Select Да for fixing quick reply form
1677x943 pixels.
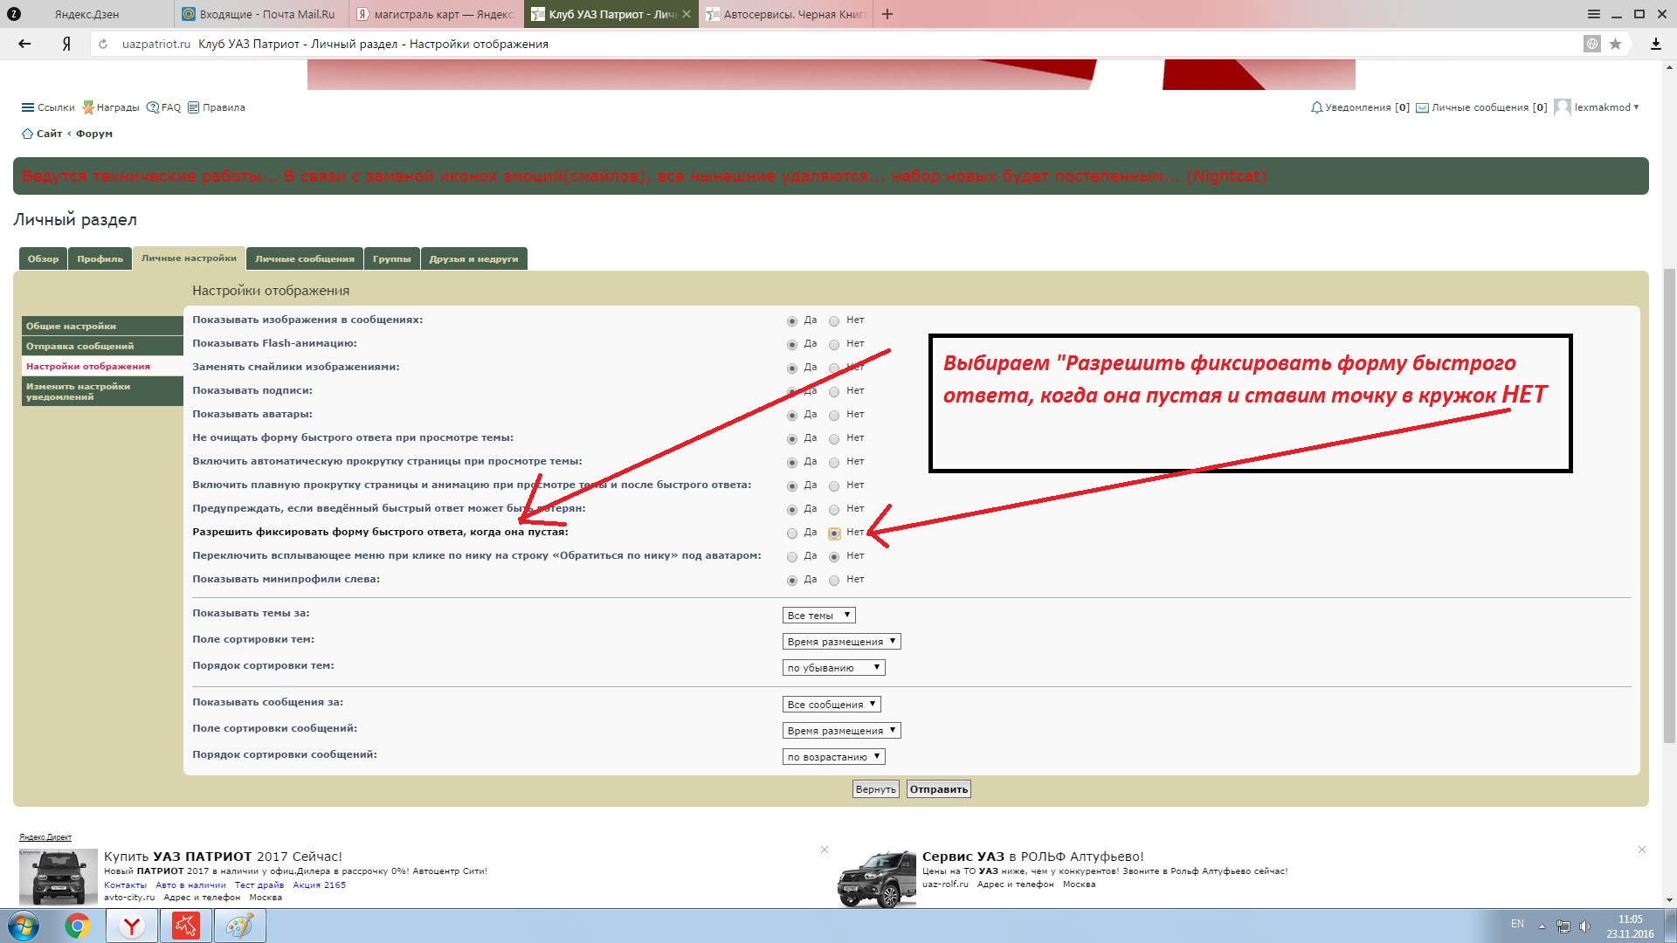point(792,533)
